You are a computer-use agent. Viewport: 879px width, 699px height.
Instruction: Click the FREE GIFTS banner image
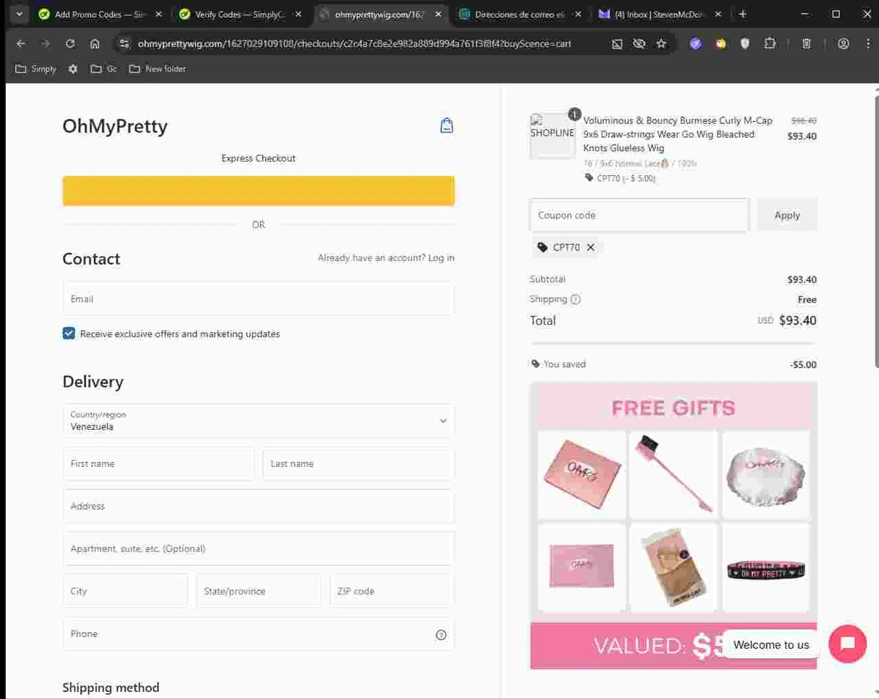tap(673, 525)
